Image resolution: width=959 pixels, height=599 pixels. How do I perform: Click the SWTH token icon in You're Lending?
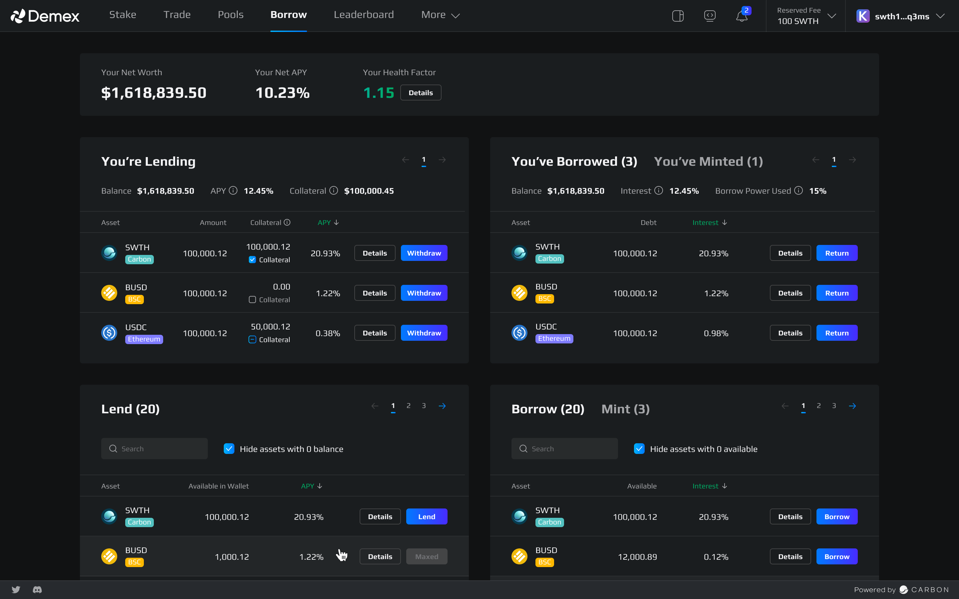coord(109,253)
